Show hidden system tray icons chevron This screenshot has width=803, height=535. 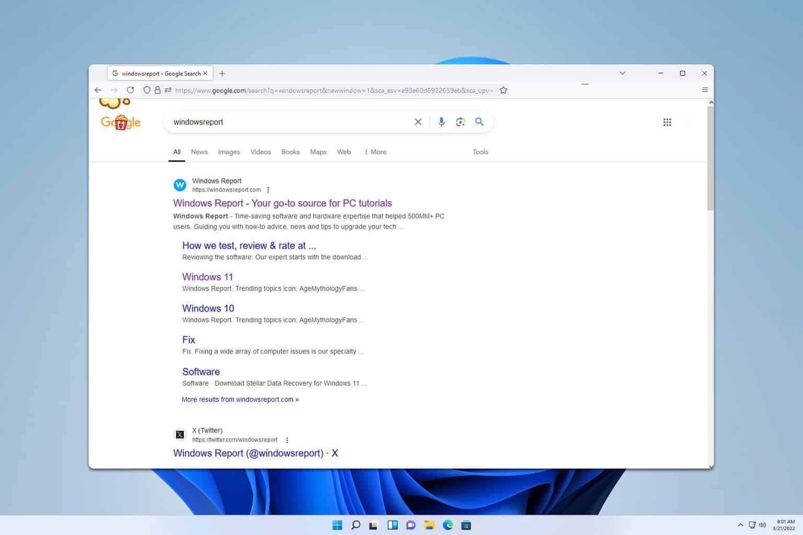click(x=740, y=525)
